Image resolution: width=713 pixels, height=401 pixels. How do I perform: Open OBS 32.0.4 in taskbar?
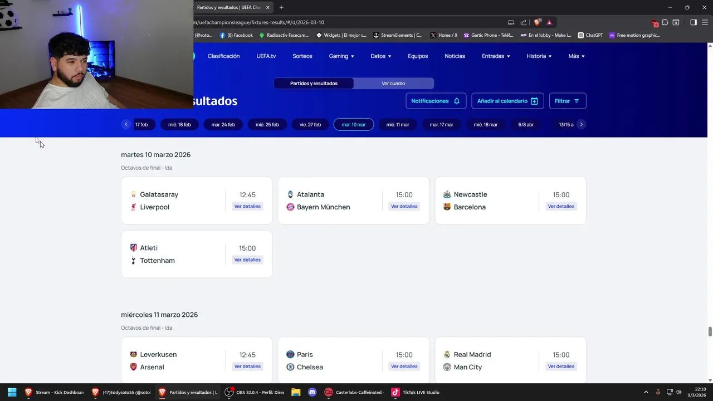(255, 392)
